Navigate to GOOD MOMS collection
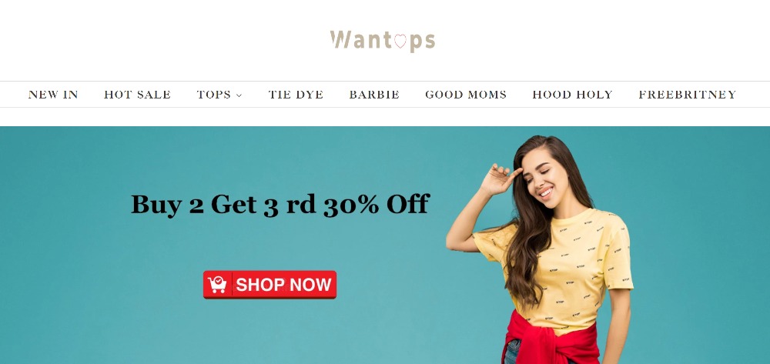This screenshot has height=364, width=770. click(x=466, y=95)
